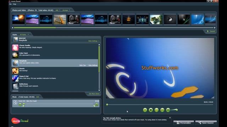Select the Reflections style
This screenshot has width=227, height=127.
pyautogui.click(x=55, y=86)
